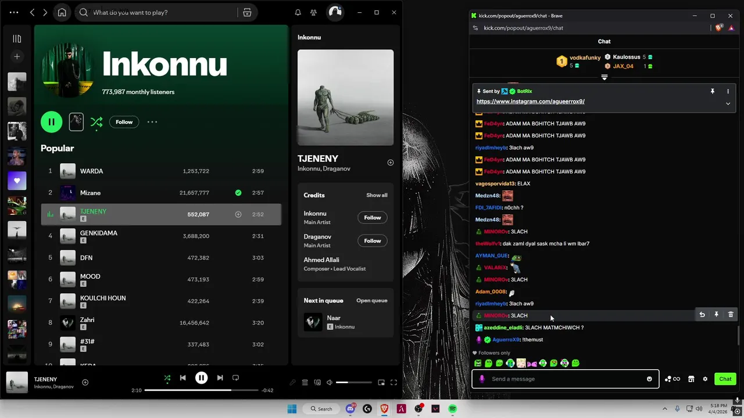Enter Spotify full screen mode
The image size is (744, 418).
tap(394, 383)
